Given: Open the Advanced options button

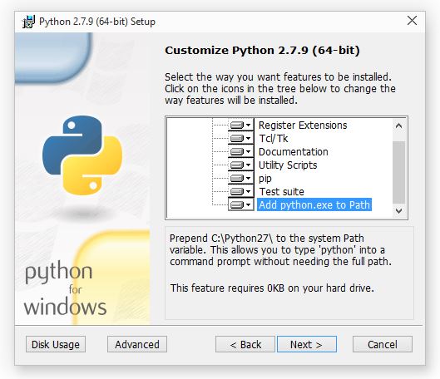Looking at the screenshot, I should click(137, 344).
